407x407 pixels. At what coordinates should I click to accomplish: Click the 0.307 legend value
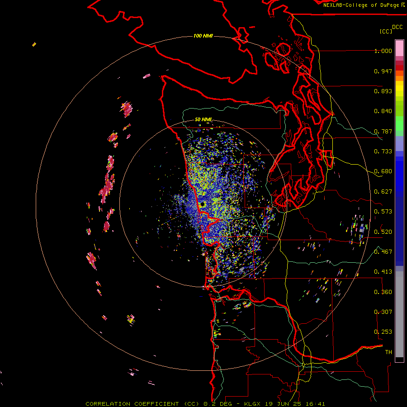click(383, 312)
